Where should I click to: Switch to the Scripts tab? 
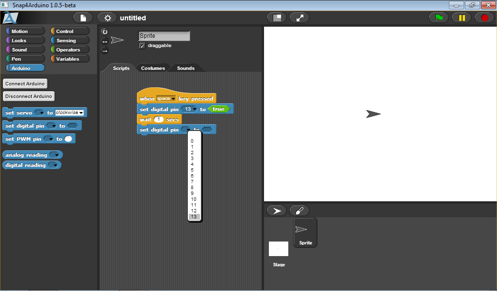121,68
